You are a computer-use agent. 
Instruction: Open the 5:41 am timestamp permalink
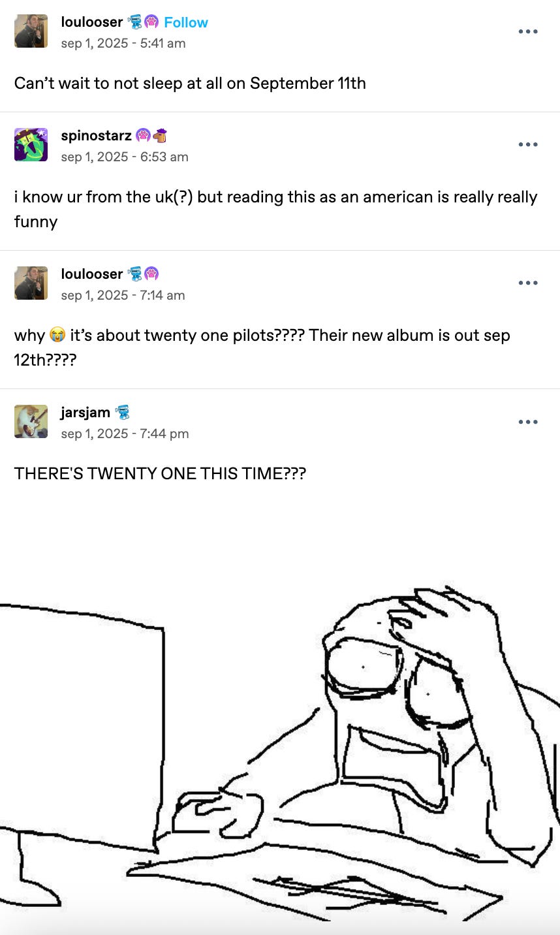pos(123,43)
